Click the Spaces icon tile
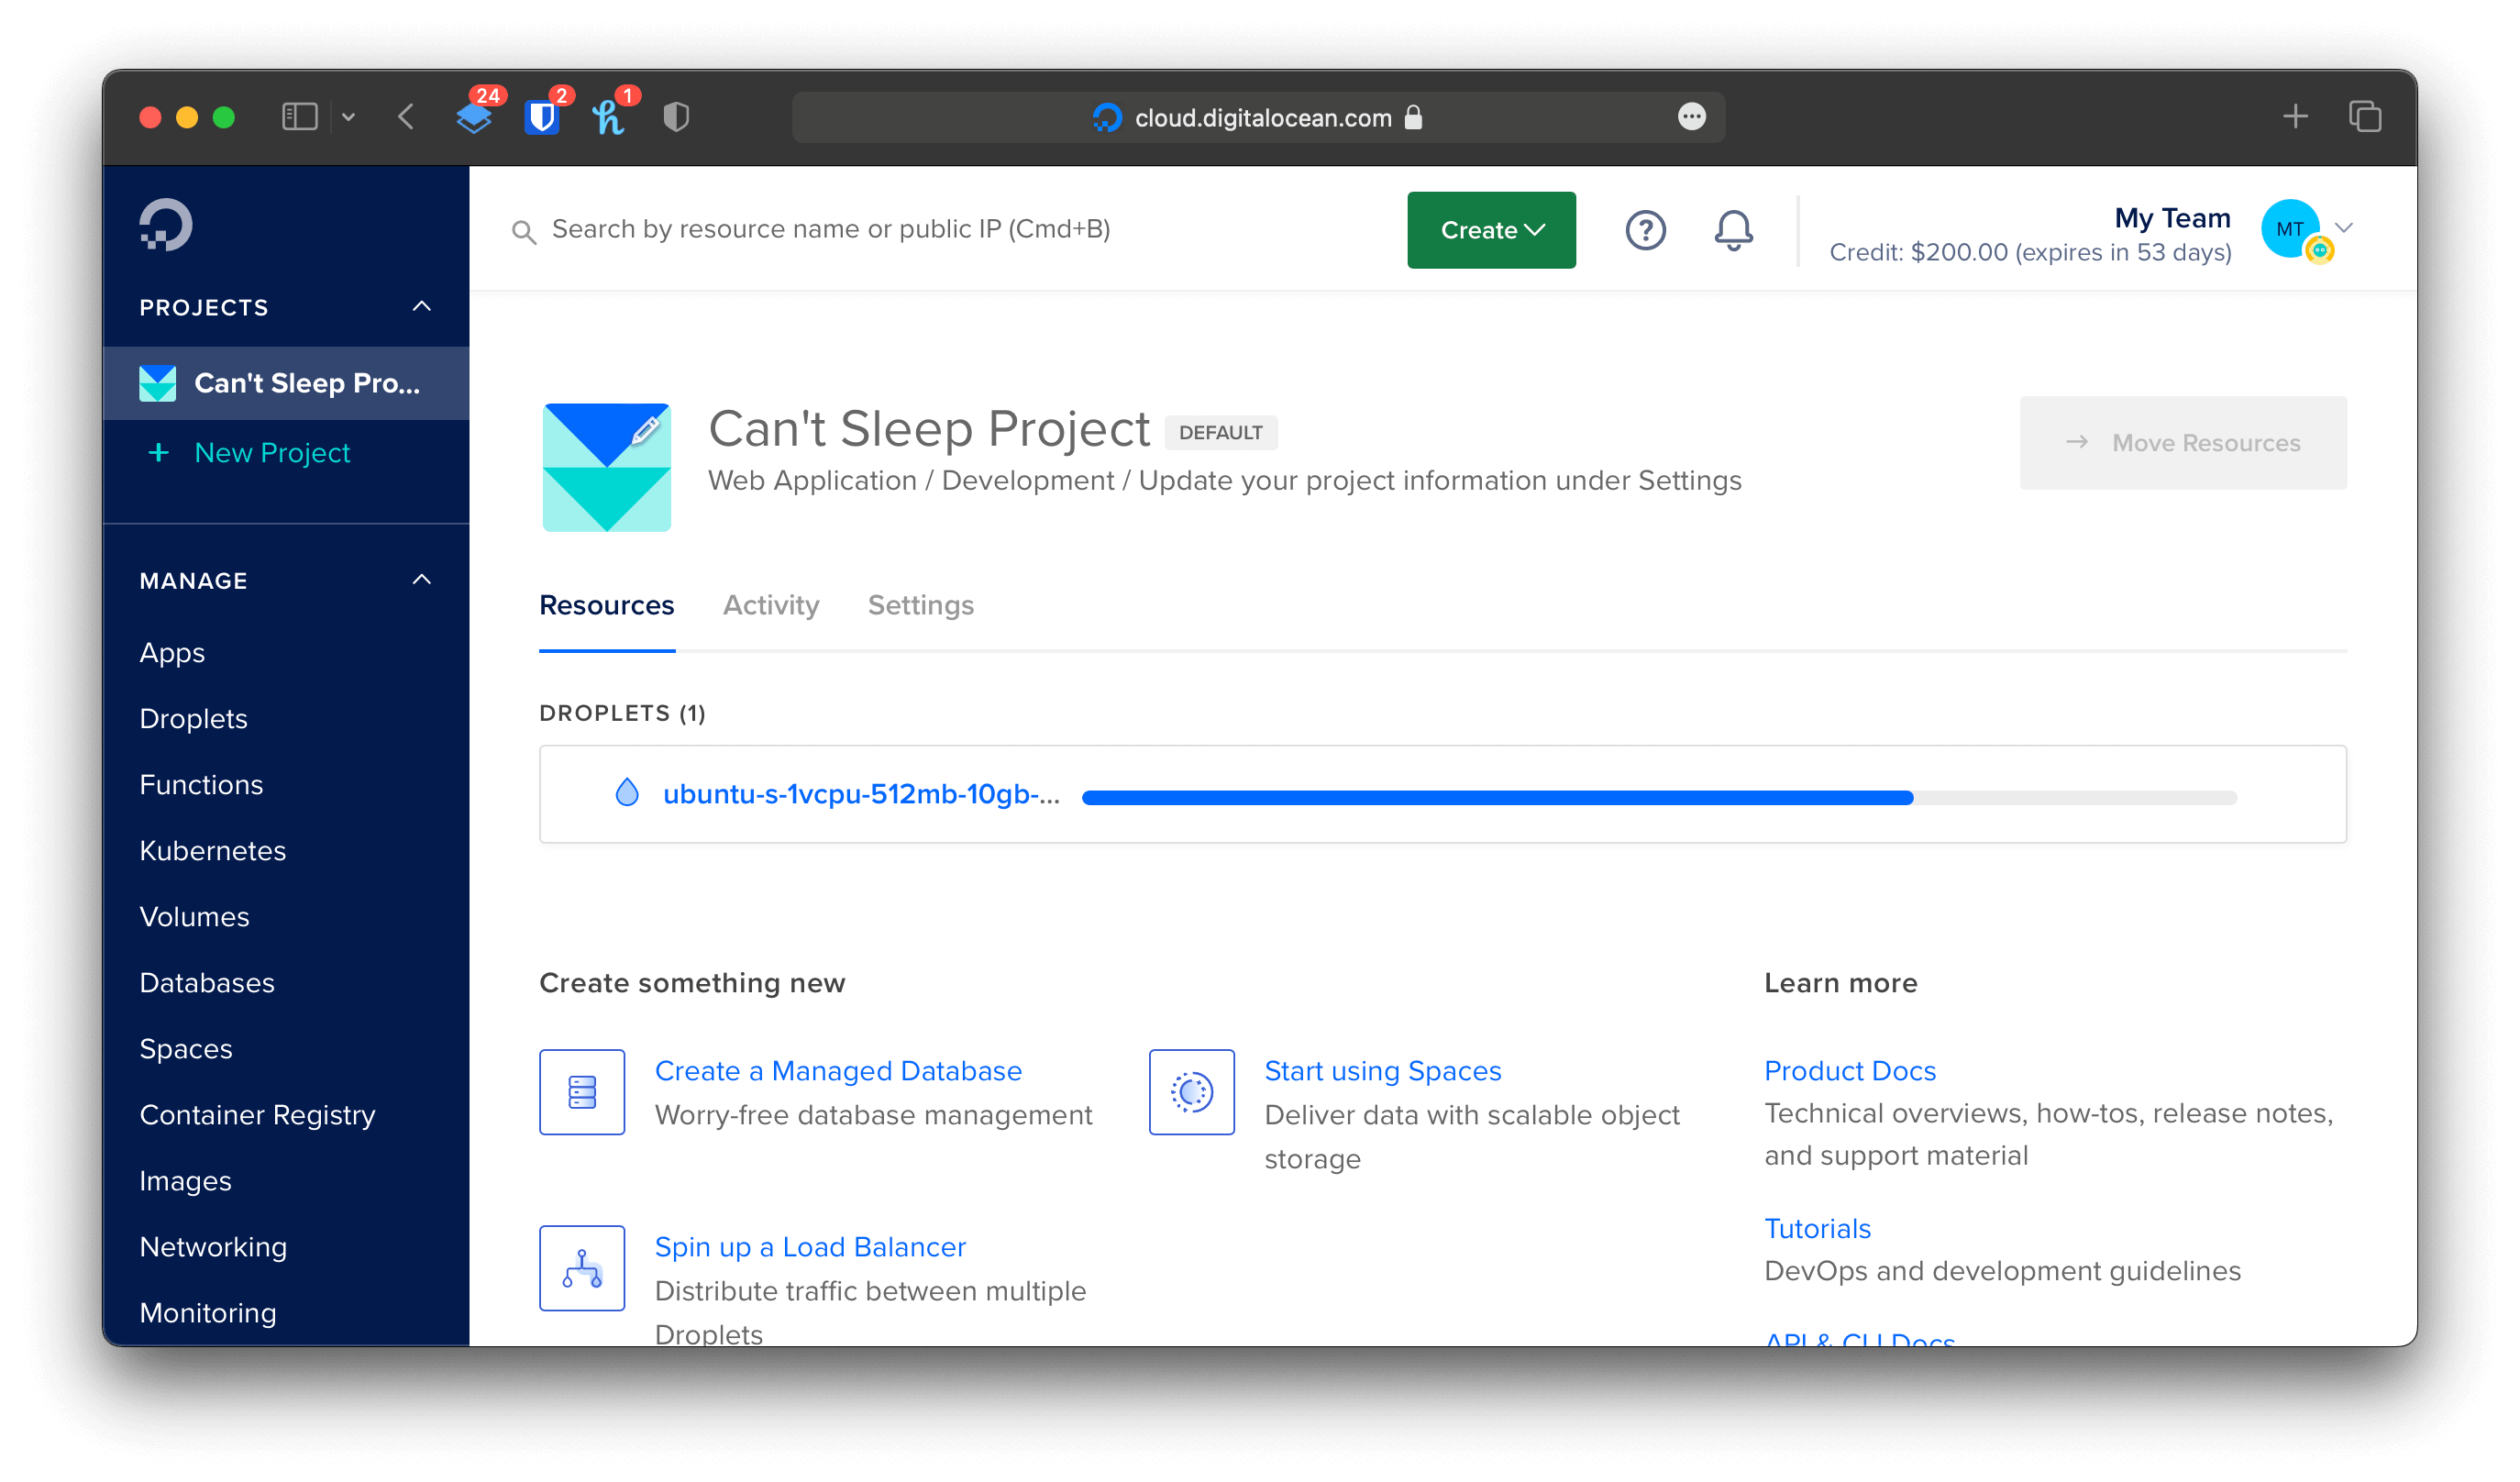2520x1482 pixels. [1191, 1092]
